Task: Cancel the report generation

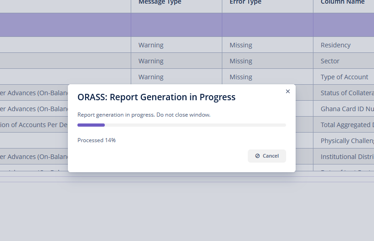Action: [266, 156]
